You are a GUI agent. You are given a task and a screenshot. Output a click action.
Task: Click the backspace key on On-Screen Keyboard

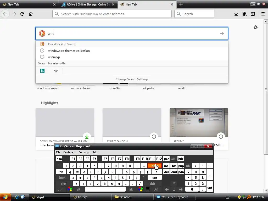coord(154,166)
